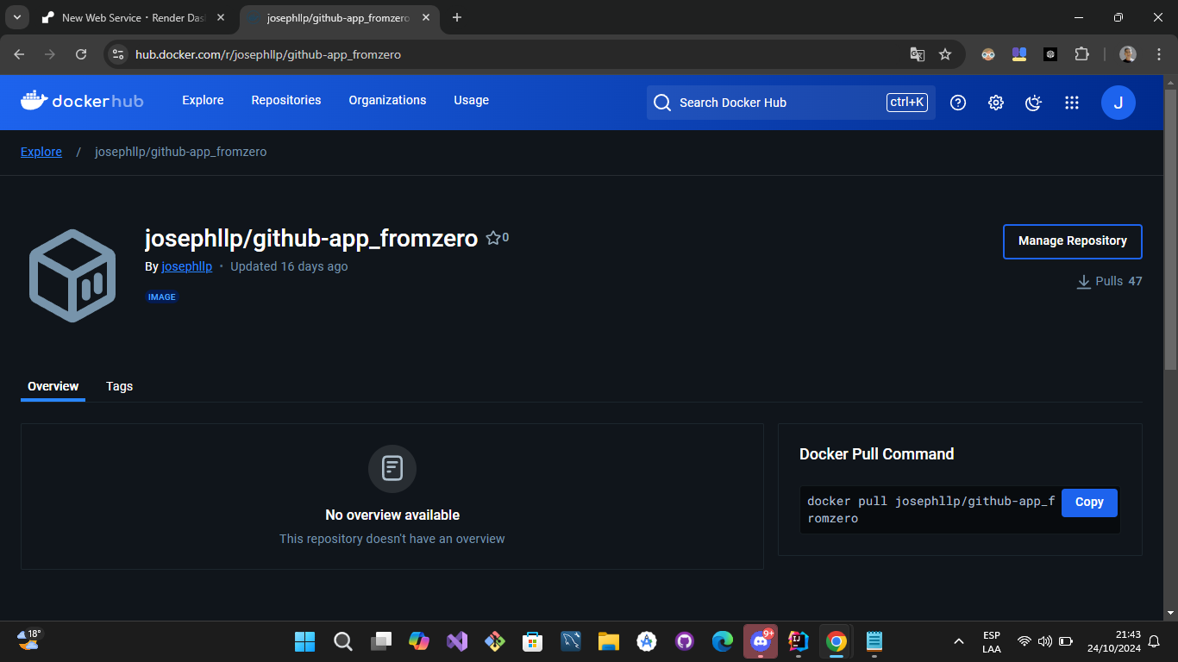The width and height of the screenshot is (1178, 662).
Task: Open the josephllp author link
Action: [x=186, y=266]
